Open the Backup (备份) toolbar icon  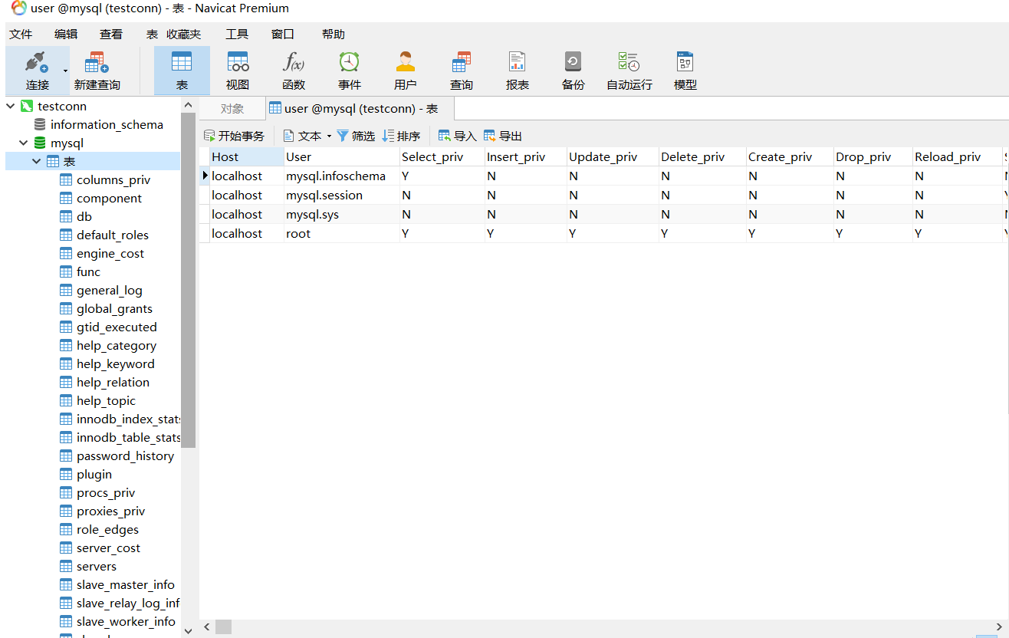pyautogui.click(x=574, y=62)
